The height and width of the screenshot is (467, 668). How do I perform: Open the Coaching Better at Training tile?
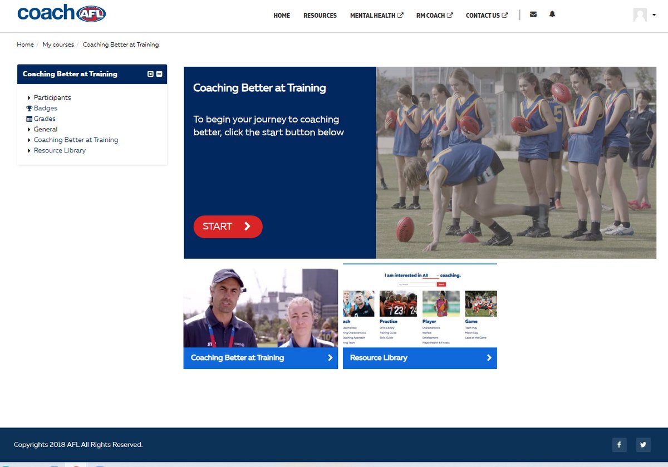pyautogui.click(x=261, y=358)
